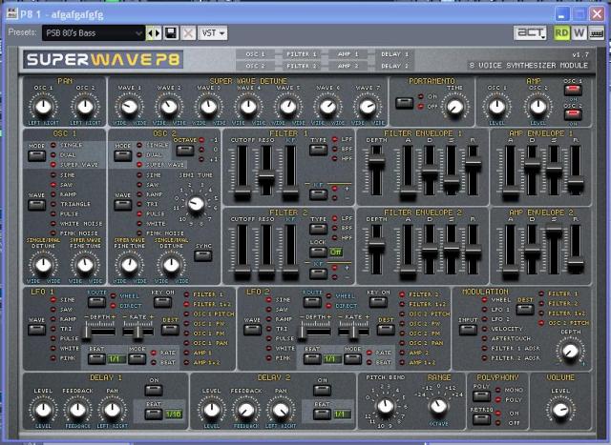Select the DELAY 2 section tab
Screen dimensions: 611x445
(394, 66)
